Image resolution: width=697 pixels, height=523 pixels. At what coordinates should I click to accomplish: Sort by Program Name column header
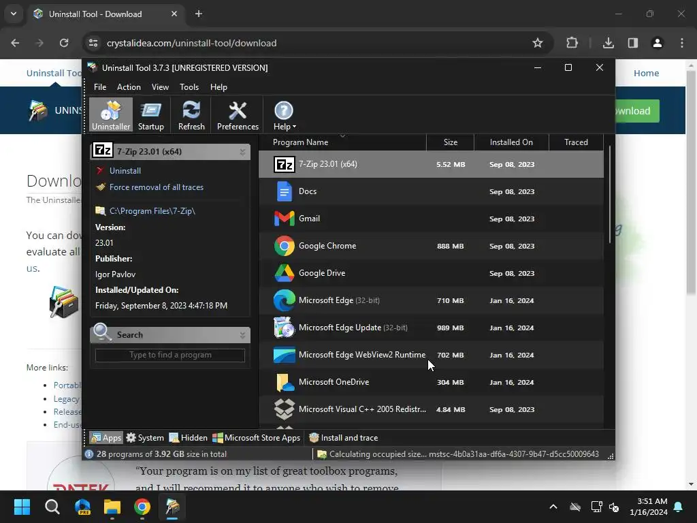click(342, 142)
